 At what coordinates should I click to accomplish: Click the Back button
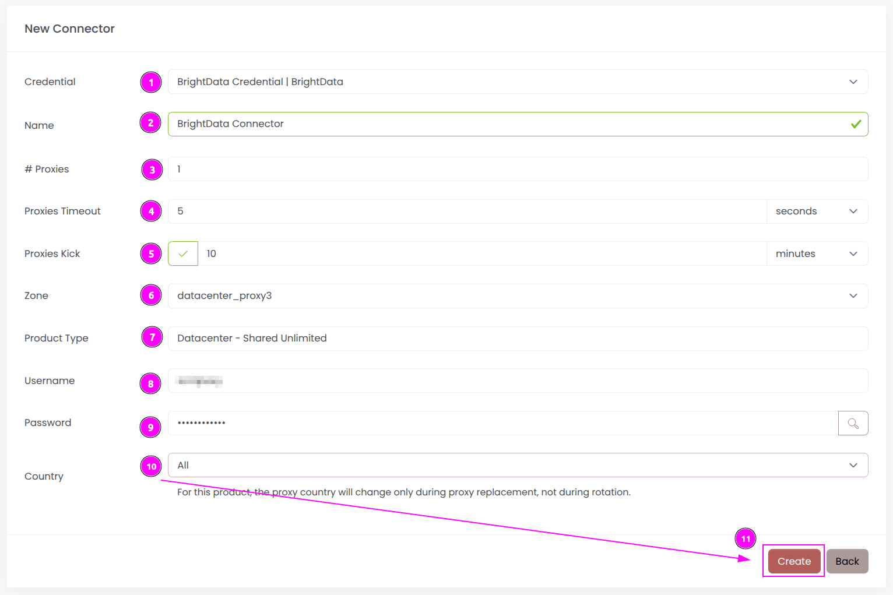847,561
